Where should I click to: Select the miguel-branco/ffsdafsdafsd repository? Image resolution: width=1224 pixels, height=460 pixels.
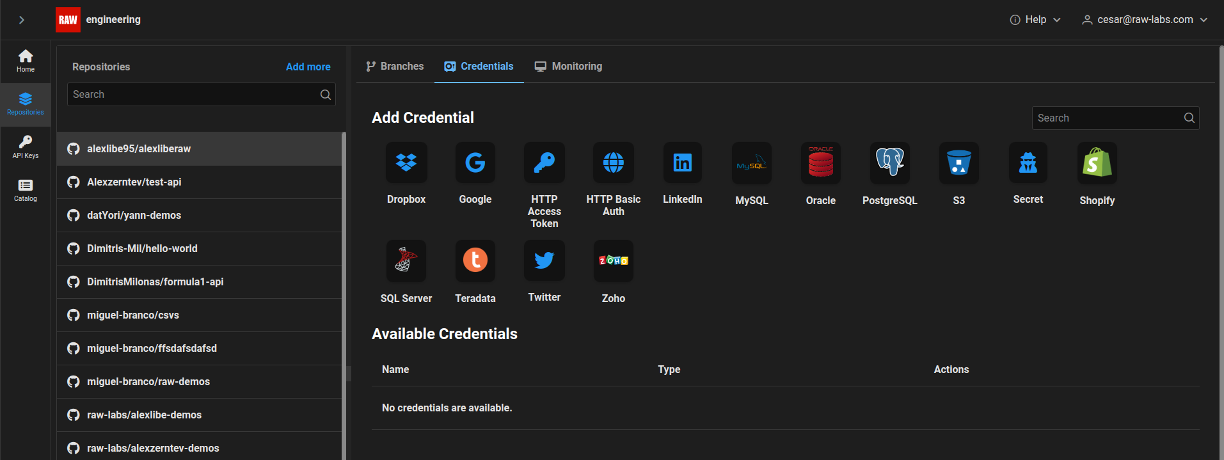(199, 349)
